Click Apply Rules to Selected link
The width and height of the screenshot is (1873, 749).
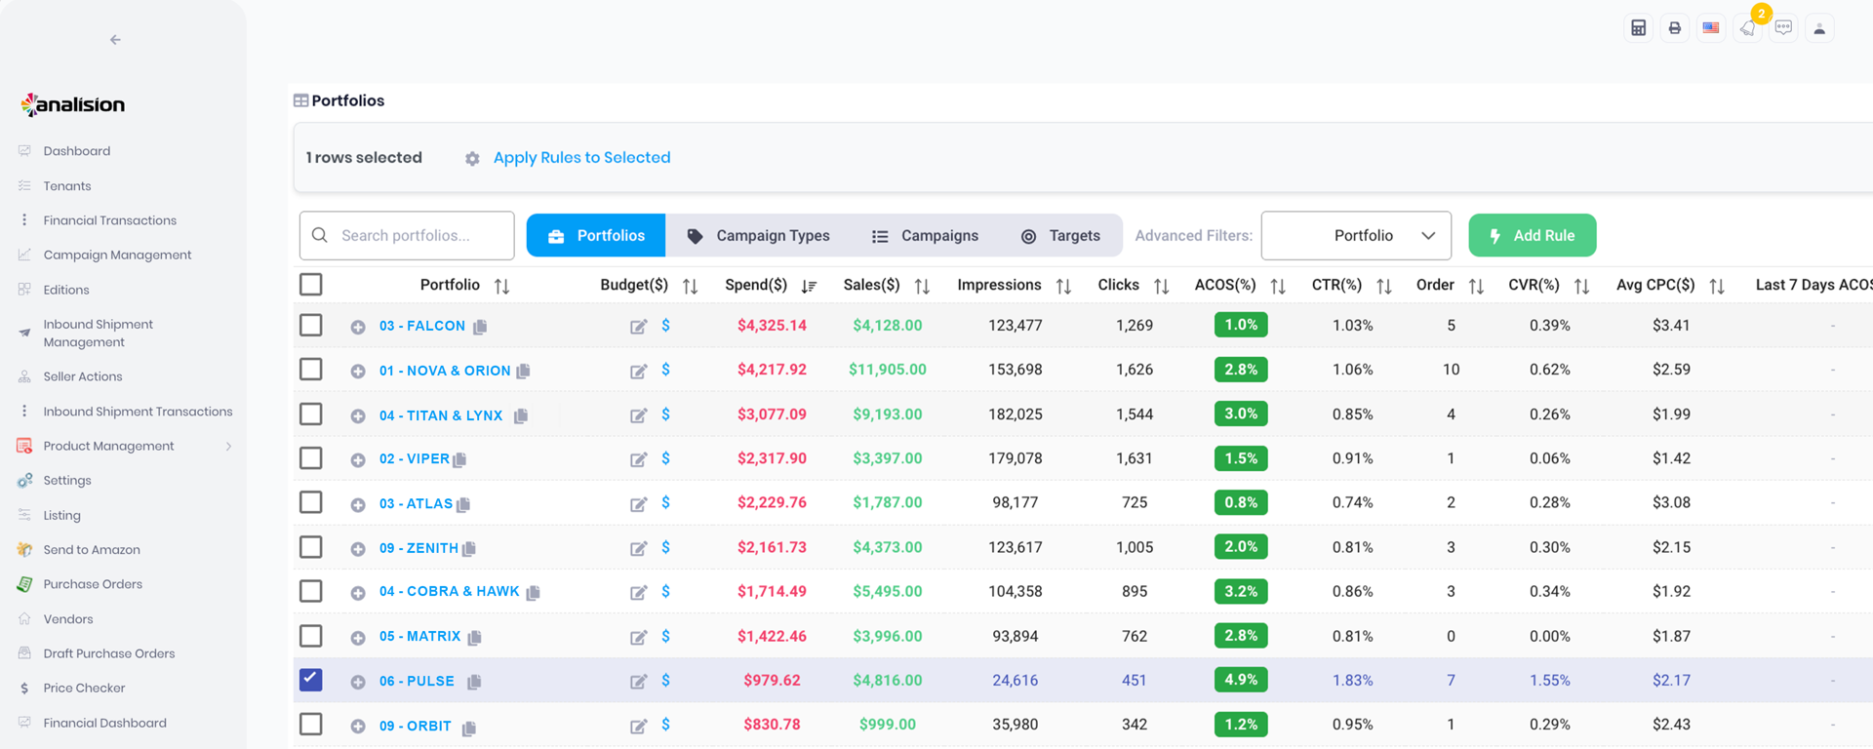tap(581, 158)
